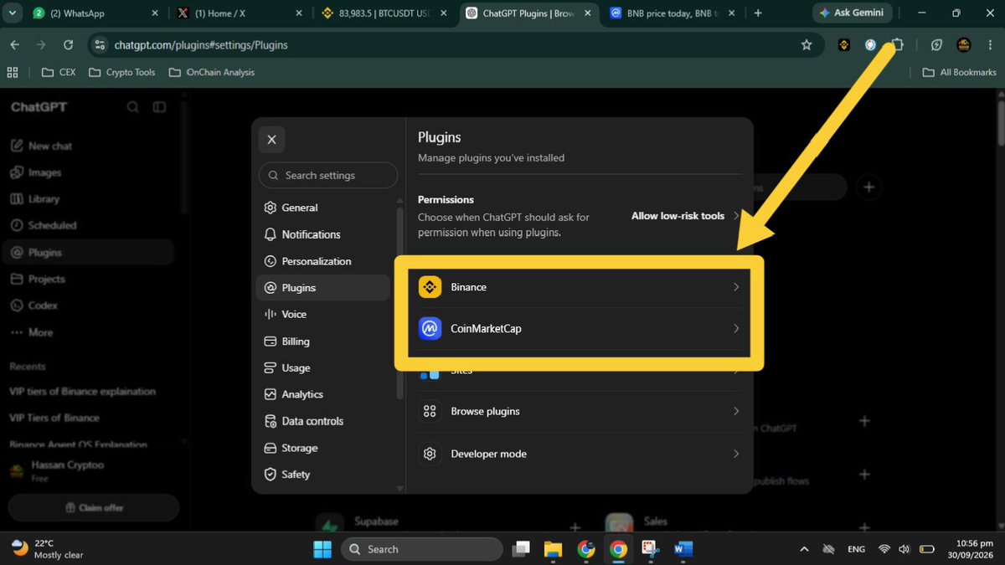Click the settings sidebar scrollbar
Screen dimensions: 1005x565
coord(399,303)
